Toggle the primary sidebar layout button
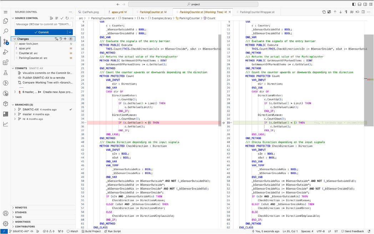Screen dimensions: 374x234 (354, 4)
